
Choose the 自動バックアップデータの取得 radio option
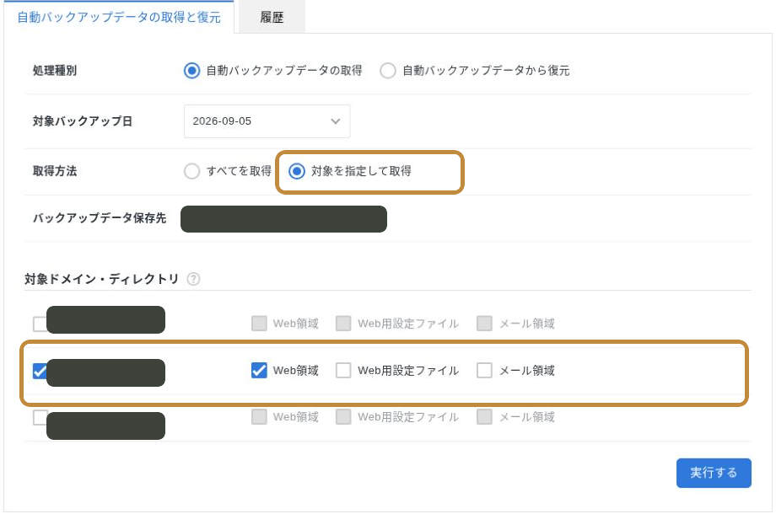(192, 71)
